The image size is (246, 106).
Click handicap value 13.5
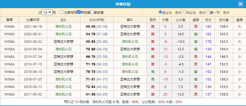pos(181,94)
